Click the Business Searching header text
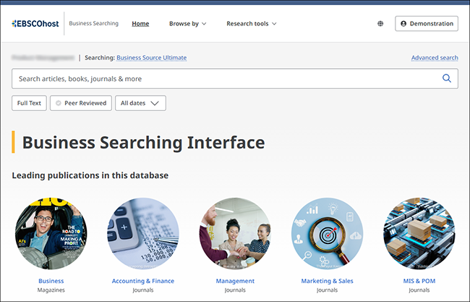The height and width of the screenshot is (302, 470). pyautogui.click(x=93, y=23)
